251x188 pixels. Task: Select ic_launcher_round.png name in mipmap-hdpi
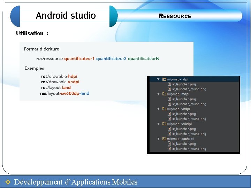189,89
